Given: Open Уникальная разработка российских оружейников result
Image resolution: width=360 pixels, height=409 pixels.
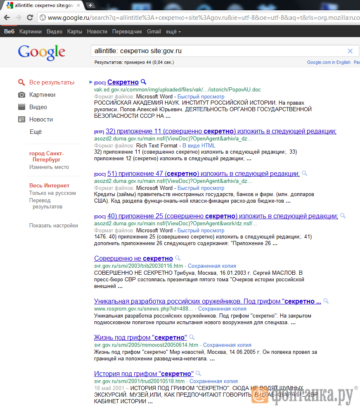Looking at the screenshot, I should tap(208, 301).
